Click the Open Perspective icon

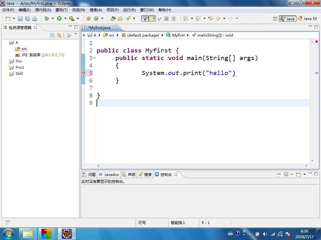275,18
